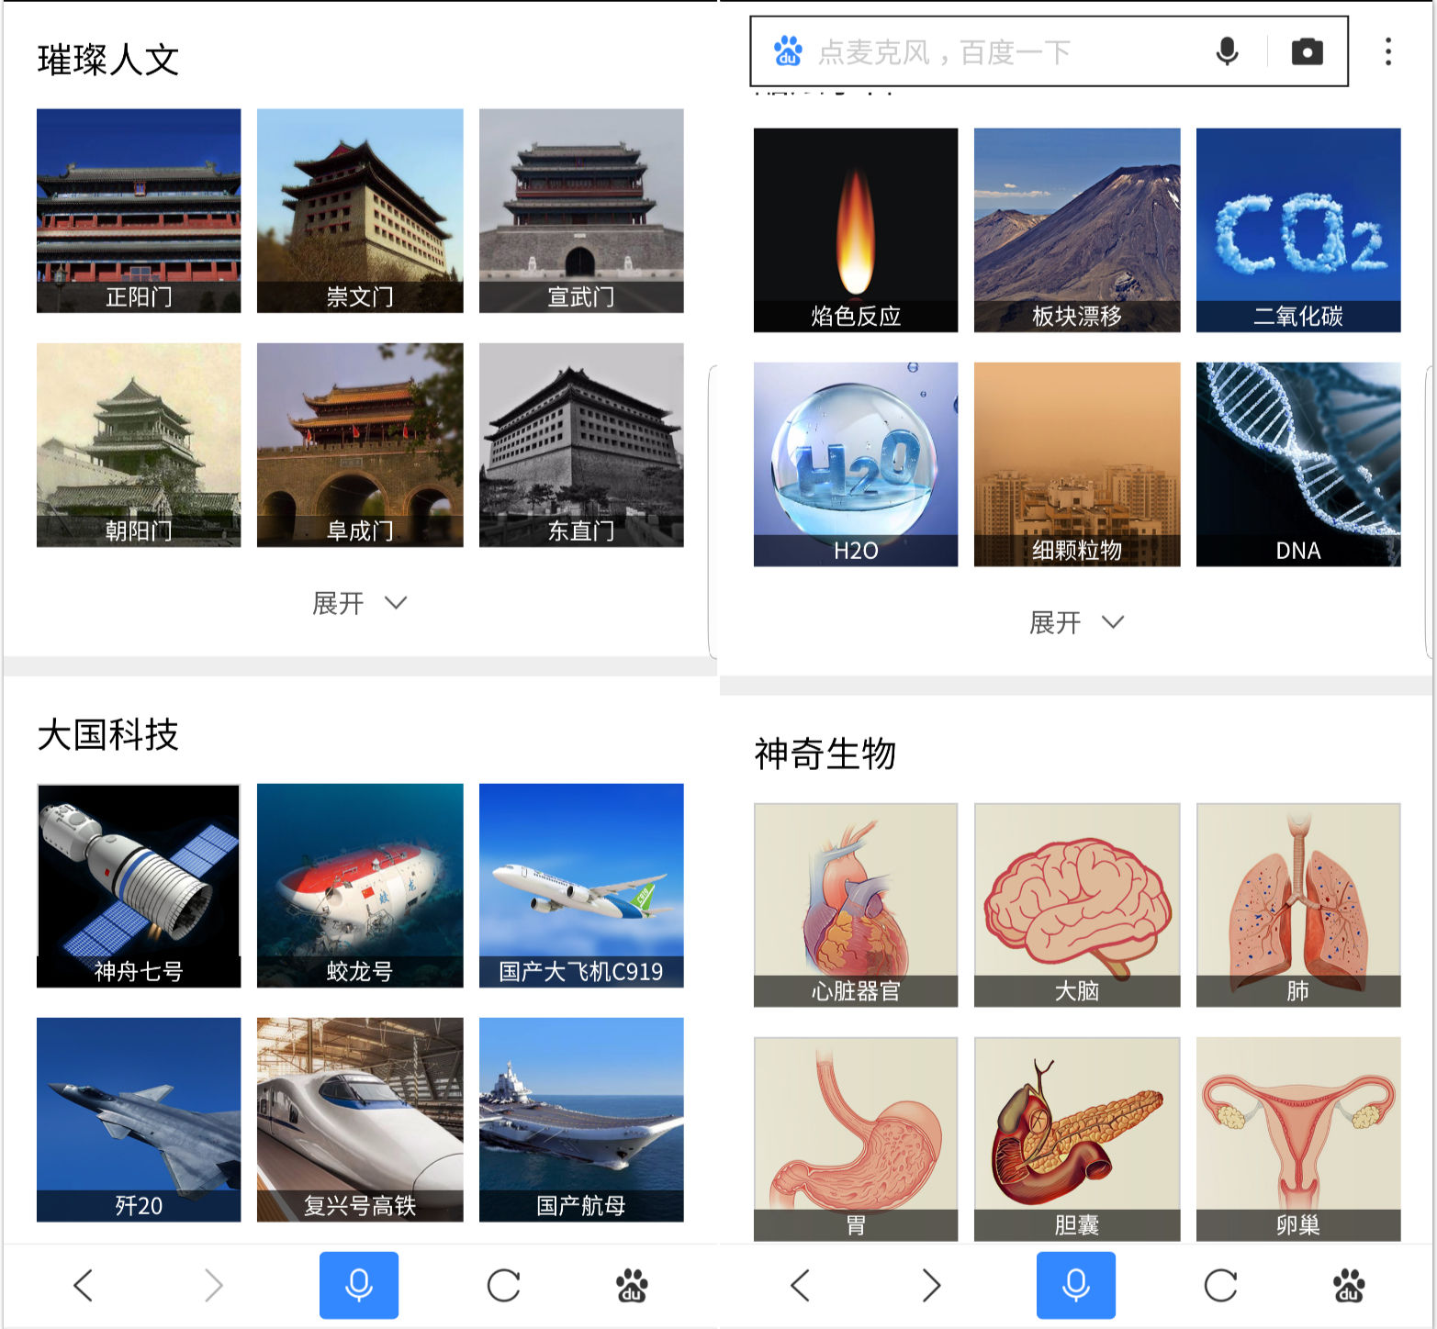The image size is (1437, 1329).
Task: Select the 蛟龙号 submarine tile
Action: tap(360, 885)
